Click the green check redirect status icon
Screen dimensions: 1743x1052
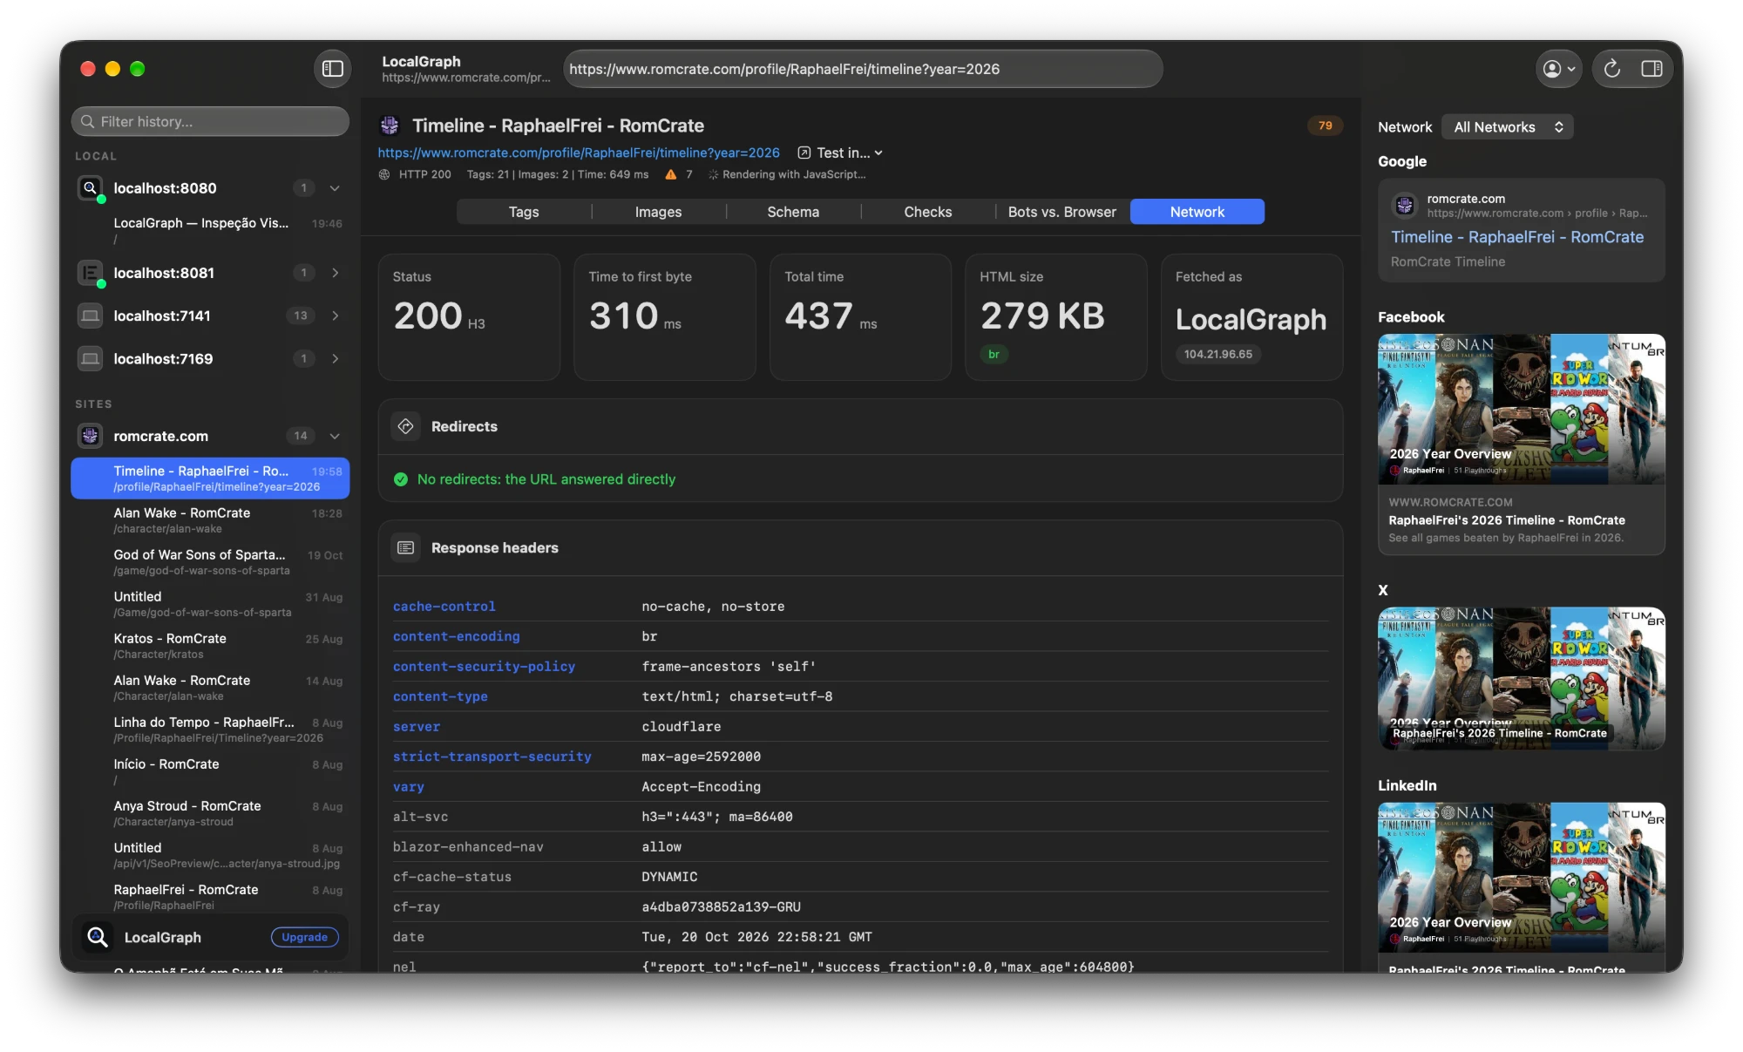point(401,479)
